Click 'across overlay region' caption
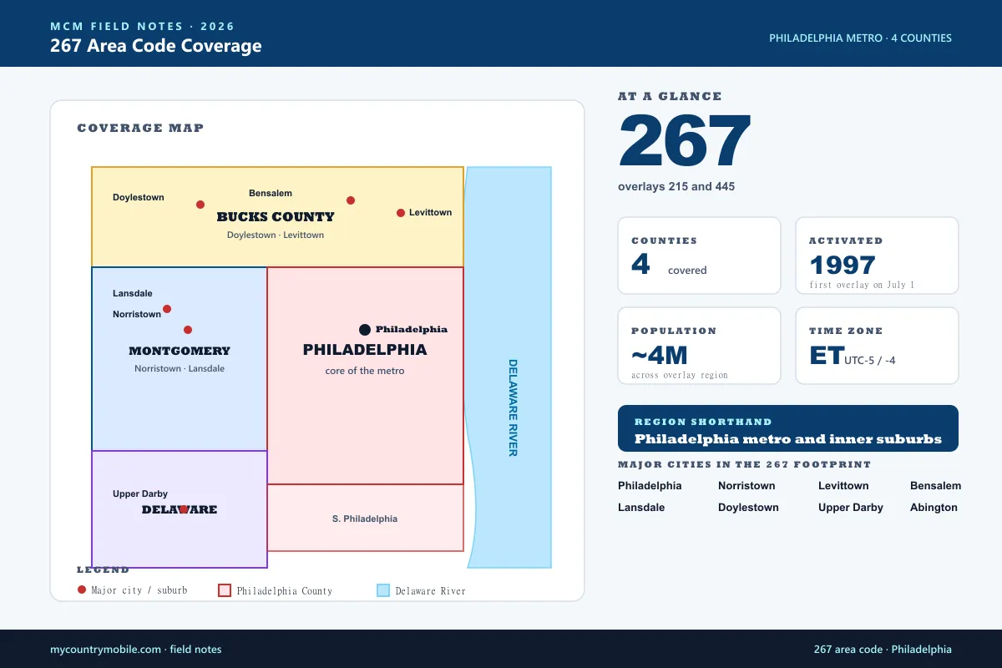Viewport: 1002px width, 668px height. [x=680, y=375]
